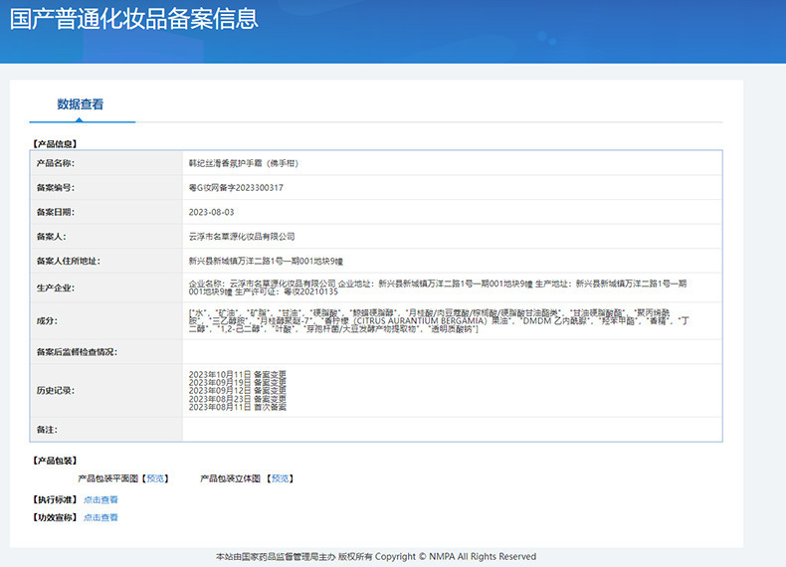Select history entry 2023年08月11日 首次备案
786x567 pixels.
click(238, 407)
